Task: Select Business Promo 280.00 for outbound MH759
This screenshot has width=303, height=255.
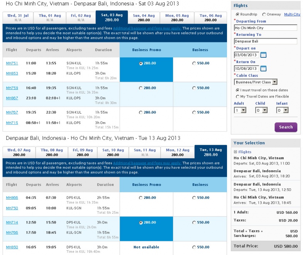Action: pos(141,88)
